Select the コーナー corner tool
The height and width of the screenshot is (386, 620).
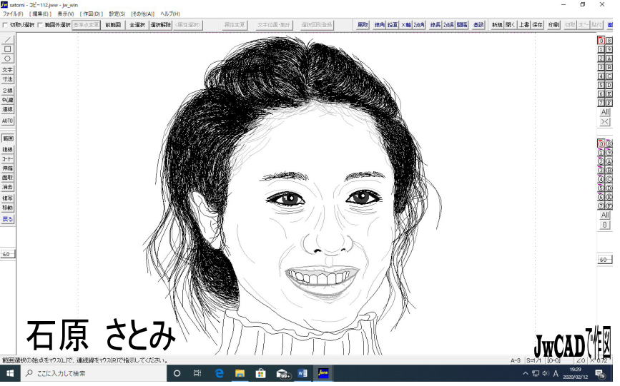8,159
